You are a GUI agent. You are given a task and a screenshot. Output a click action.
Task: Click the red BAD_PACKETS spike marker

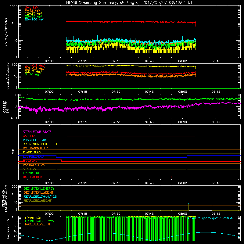pos(171,177)
